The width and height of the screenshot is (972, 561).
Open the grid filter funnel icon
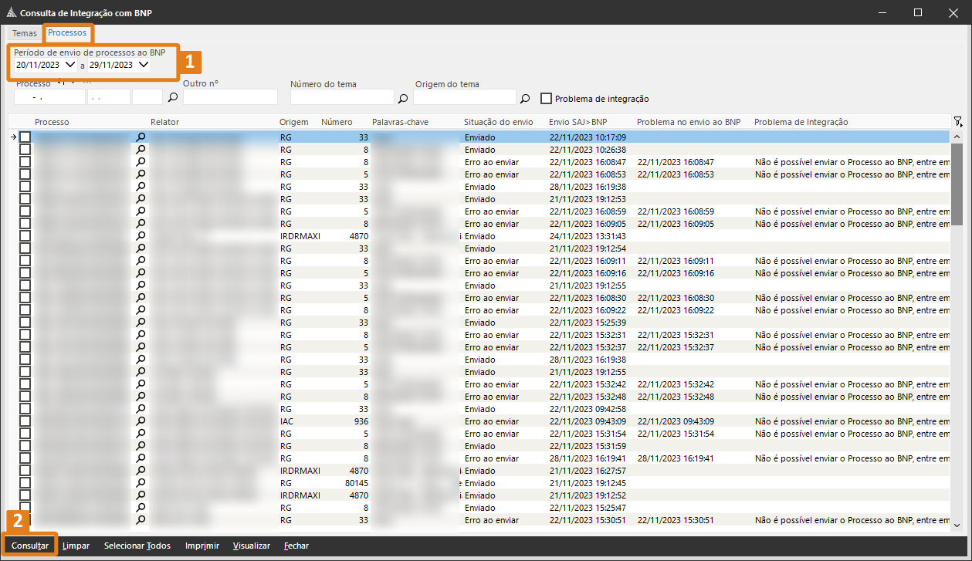point(957,121)
